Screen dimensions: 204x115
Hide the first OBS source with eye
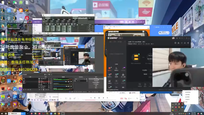[49, 79]
